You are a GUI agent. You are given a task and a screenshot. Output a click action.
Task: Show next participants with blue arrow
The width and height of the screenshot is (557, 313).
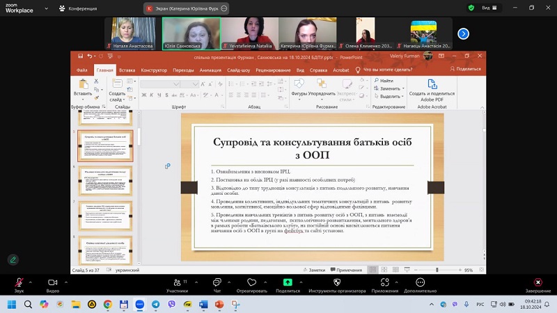463,33
